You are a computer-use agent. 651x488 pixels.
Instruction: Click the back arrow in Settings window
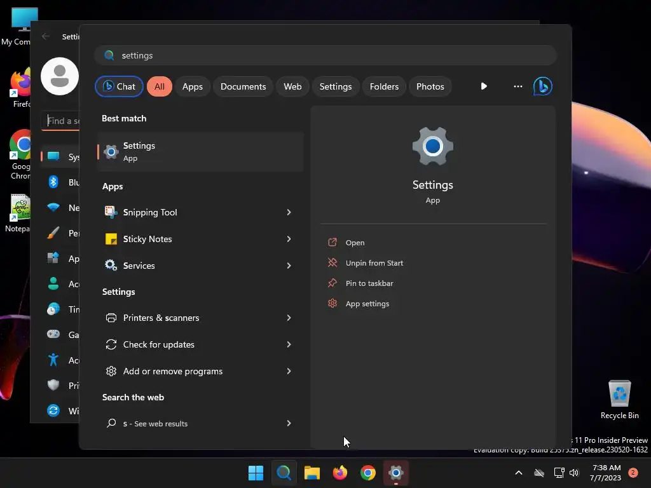coord(46,36)
